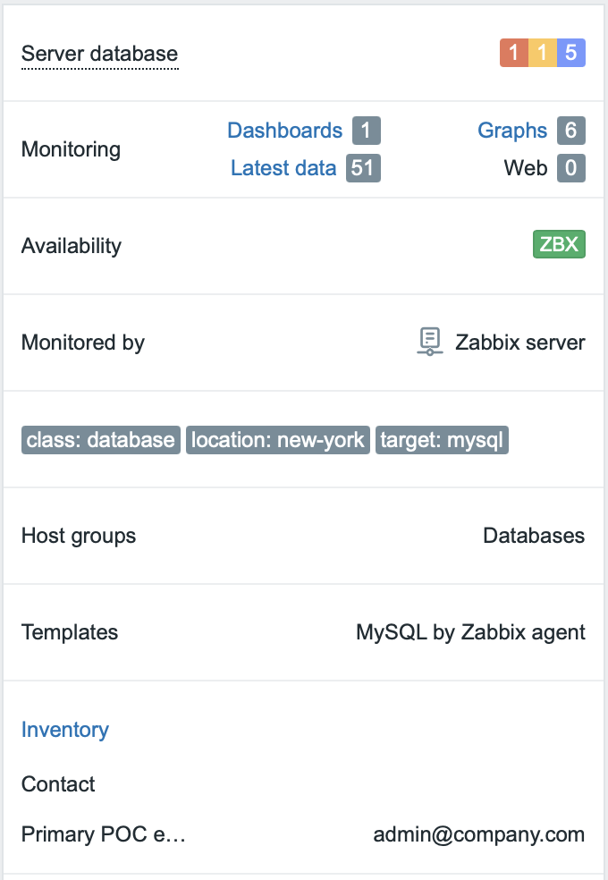Click the green ZBX availability icon
608x880 pixels.
[x=559, y=244]
